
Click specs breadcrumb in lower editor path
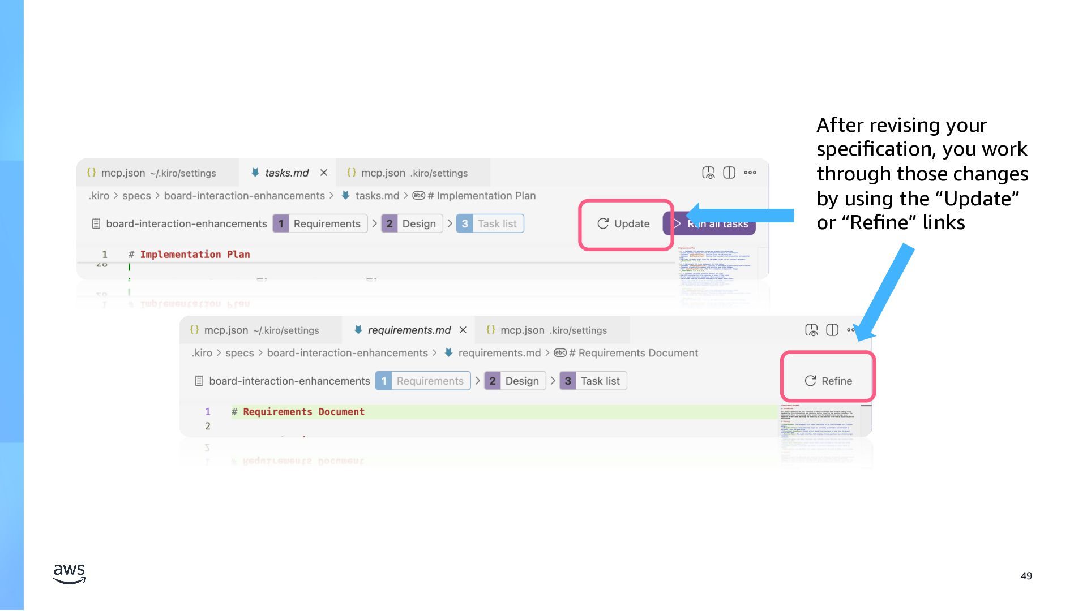239,353
